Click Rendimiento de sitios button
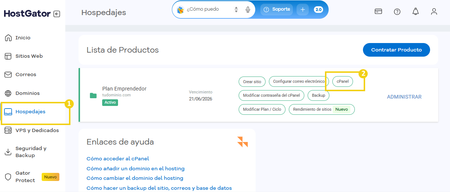 pos(322,109)
